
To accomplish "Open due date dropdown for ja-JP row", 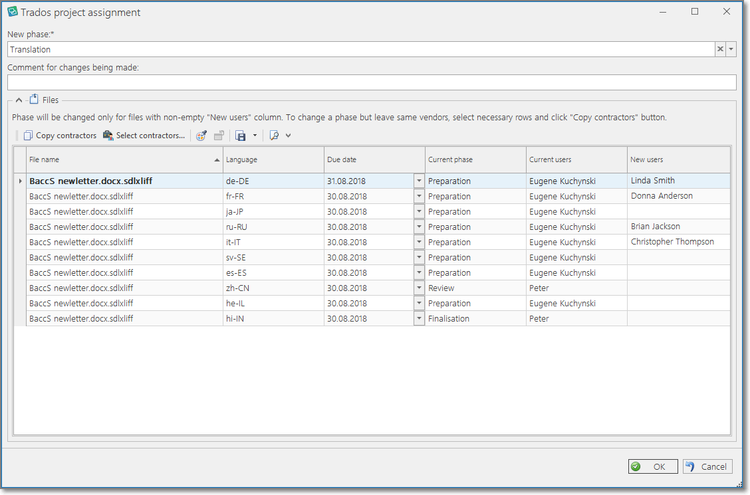I will point(419,212).
